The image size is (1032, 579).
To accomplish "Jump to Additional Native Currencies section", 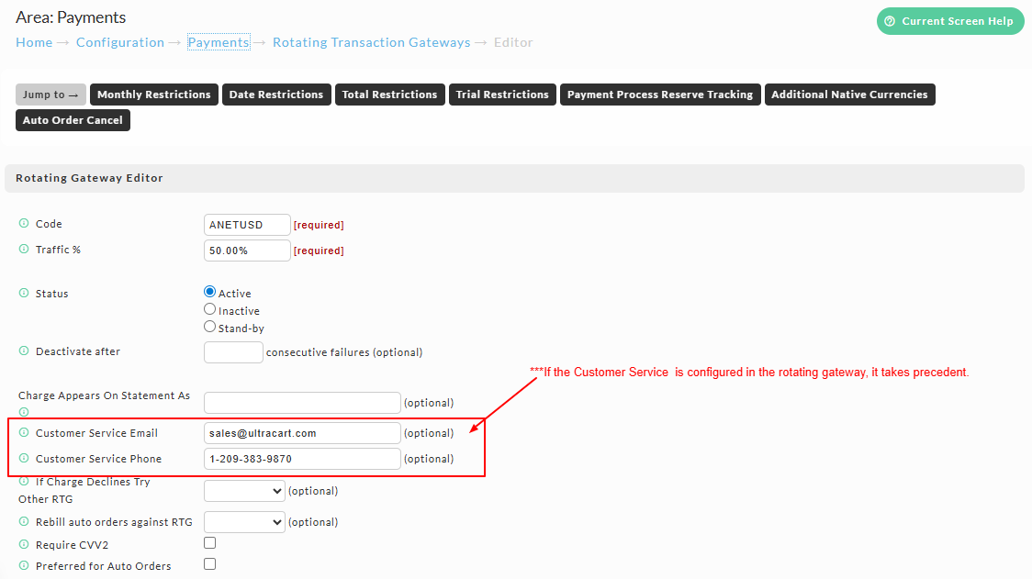I will 849,95.
